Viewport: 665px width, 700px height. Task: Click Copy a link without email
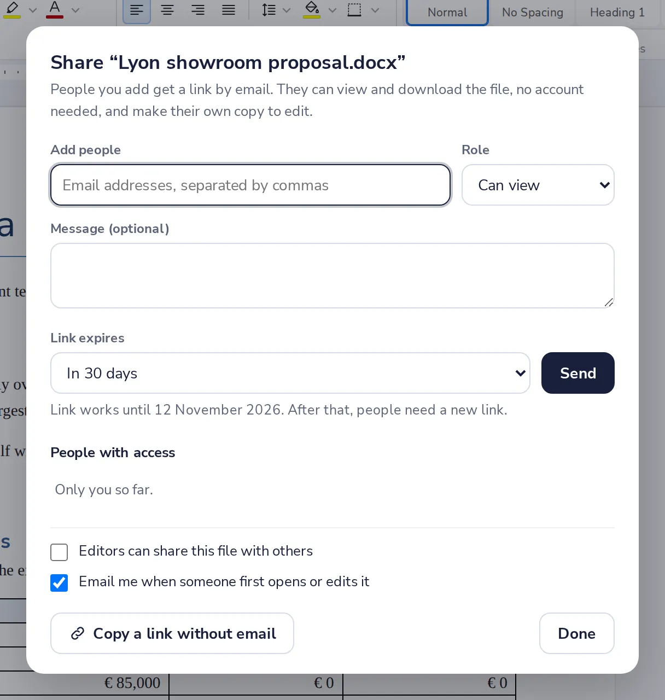pos(172,633)
